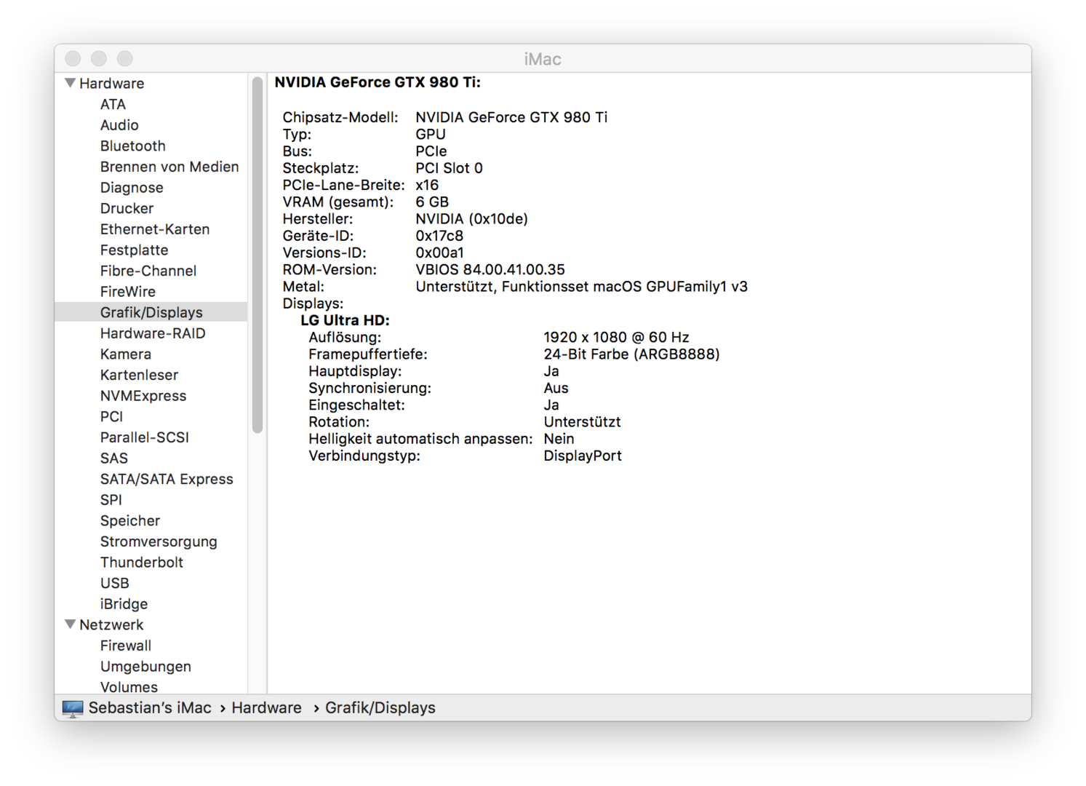Open Kartenleser hardware entry
The height and width of the screenshot is (786, 1086).
pos(139,375)
